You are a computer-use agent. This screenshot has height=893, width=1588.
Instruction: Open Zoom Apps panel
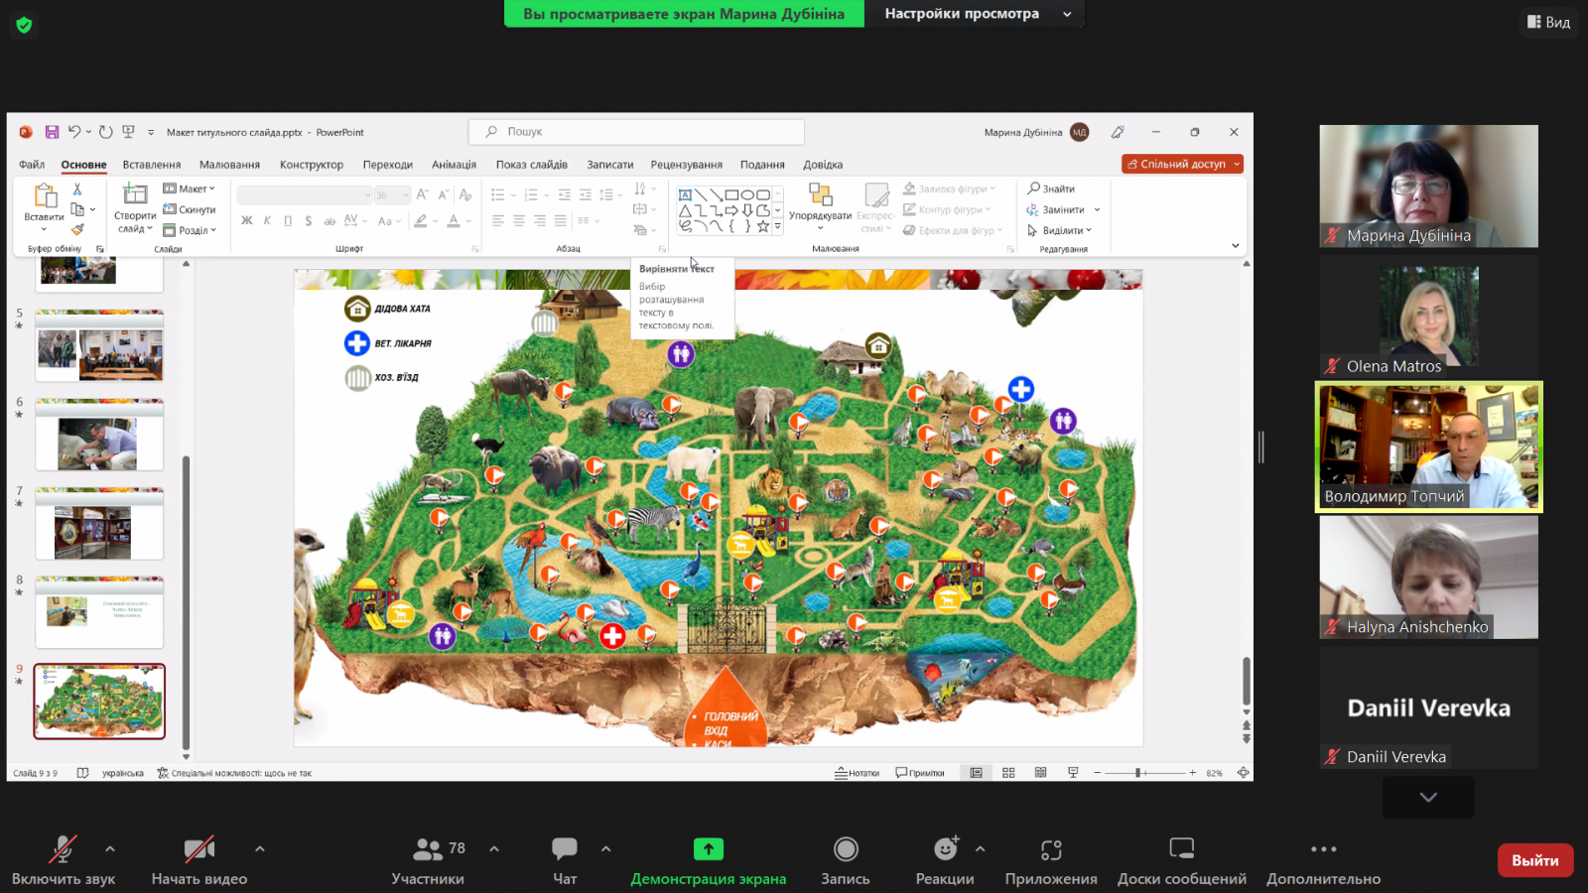(x=1051, y=859)
